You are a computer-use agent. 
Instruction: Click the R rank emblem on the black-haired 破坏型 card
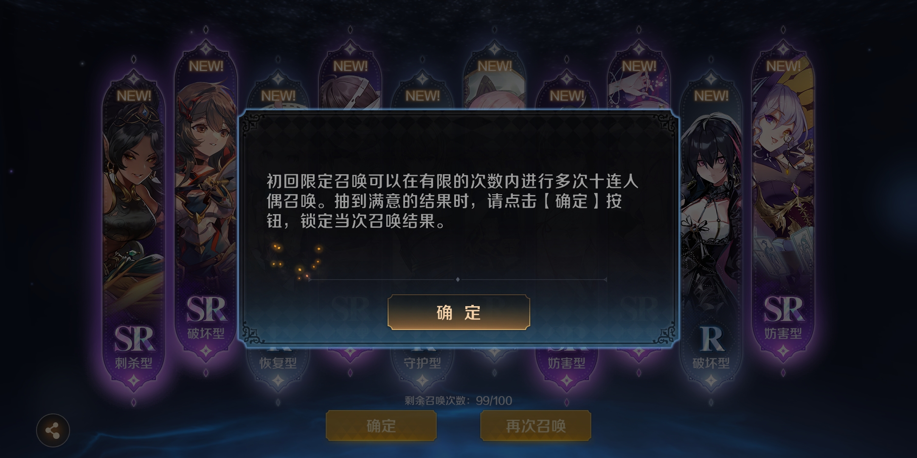click(712, 338)
